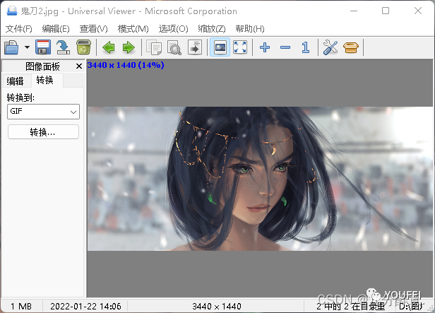Screen dimensions: 435x313
Task: Click the Copy pages icon
Action: click(x=154, y=47)
